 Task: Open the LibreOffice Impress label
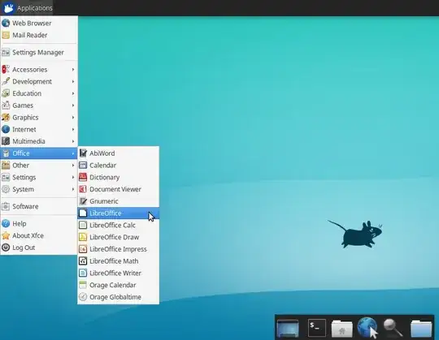click(118, 249)
